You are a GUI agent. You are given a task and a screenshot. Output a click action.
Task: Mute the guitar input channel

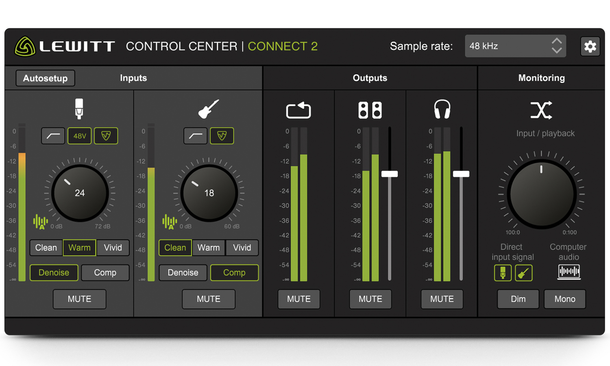pos(209,299)
